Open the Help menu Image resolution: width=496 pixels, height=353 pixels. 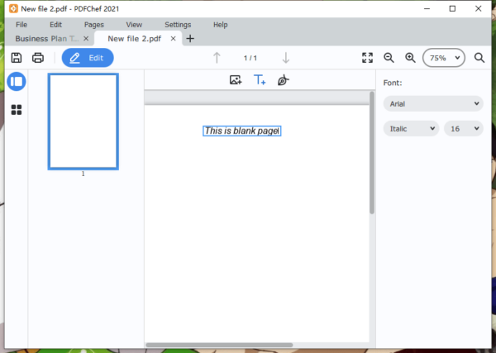coord(220,25)
